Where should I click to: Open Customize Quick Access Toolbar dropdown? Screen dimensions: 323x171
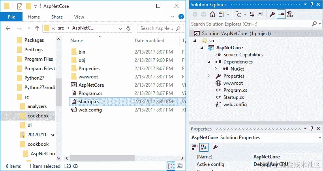point(36,7)
